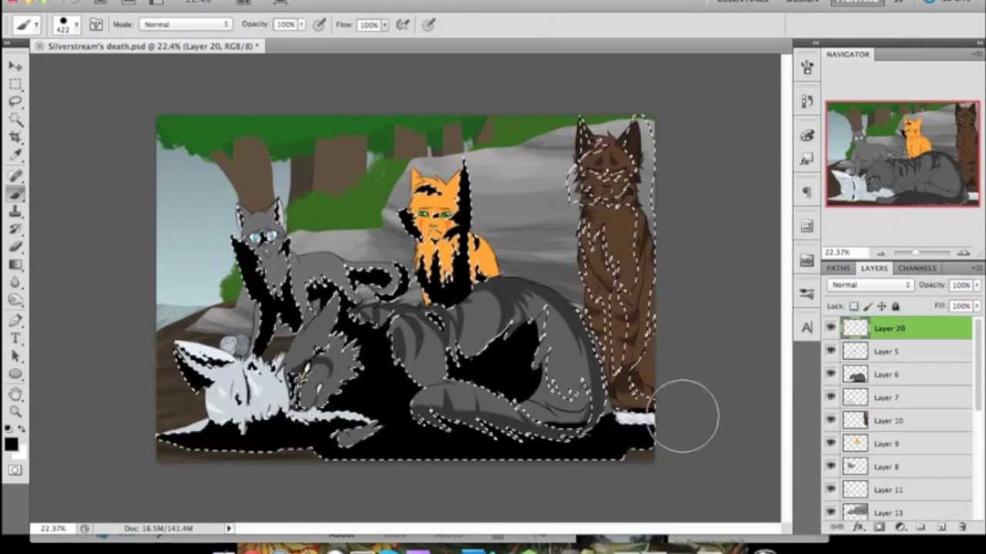Select the Crop tool
This screenshot has height=554, width=986.
coord(15,137)
